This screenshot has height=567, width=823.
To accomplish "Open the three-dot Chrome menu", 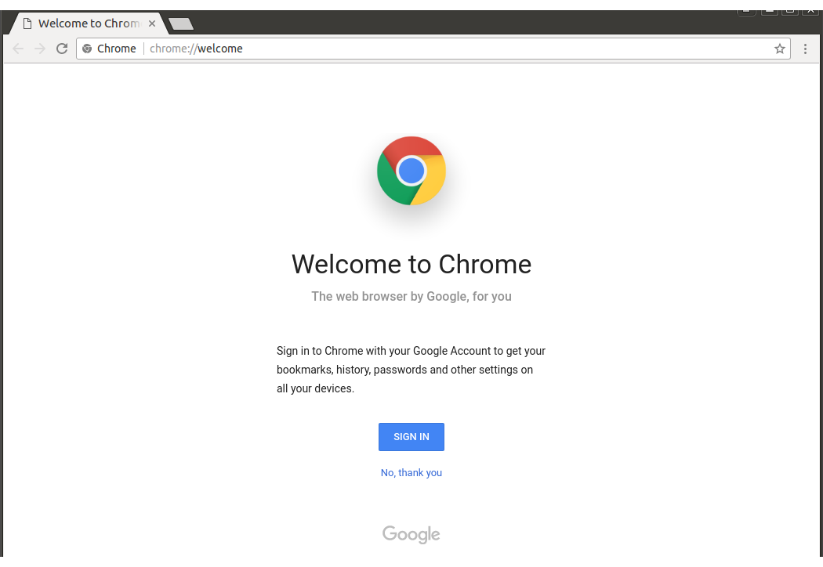I will tap(805, 49).
